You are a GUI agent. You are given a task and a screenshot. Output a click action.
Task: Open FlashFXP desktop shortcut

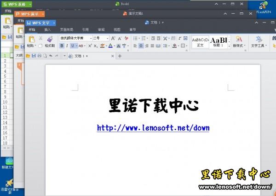point(263,7)
